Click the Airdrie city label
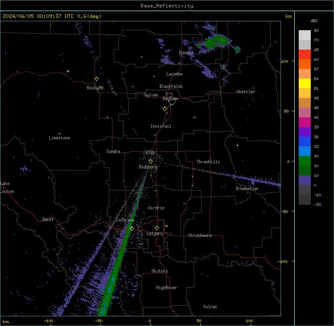 pos(157,208)
